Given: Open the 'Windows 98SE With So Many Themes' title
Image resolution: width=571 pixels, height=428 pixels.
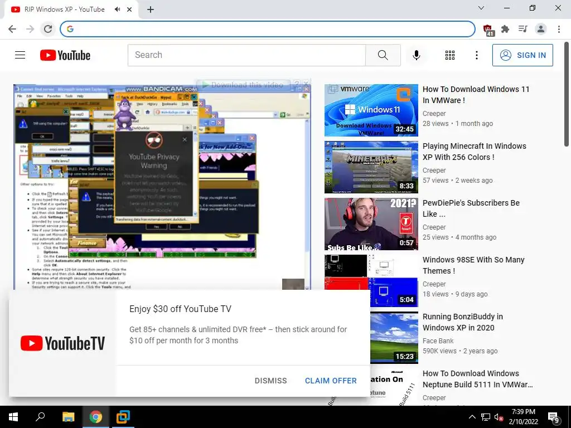Looking at the screenshot, I should tap(473, 265).
